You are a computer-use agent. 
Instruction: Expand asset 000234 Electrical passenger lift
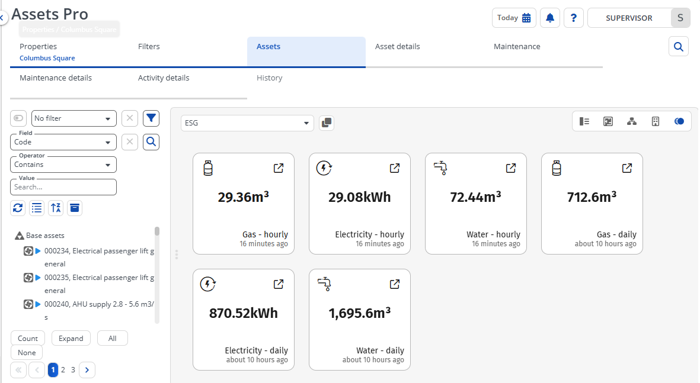(38, 251)
